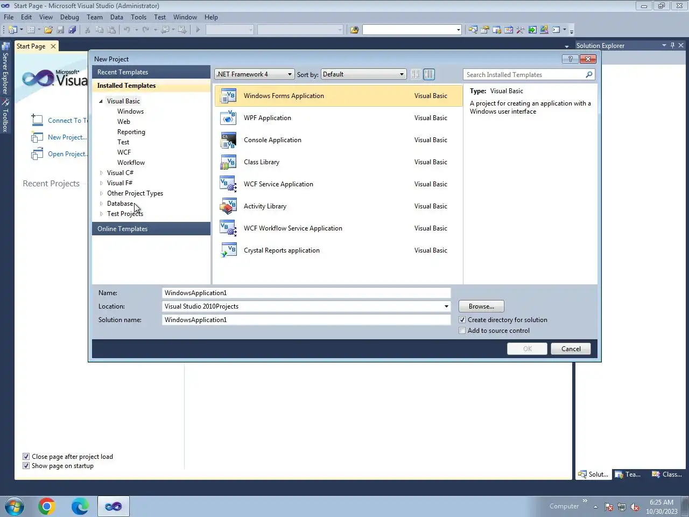The image size is (689, 517).
Task: Click the Cancel button
Action: click(x=571, y=349)
